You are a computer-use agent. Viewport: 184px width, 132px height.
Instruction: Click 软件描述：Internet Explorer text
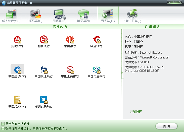coord(144,53)
